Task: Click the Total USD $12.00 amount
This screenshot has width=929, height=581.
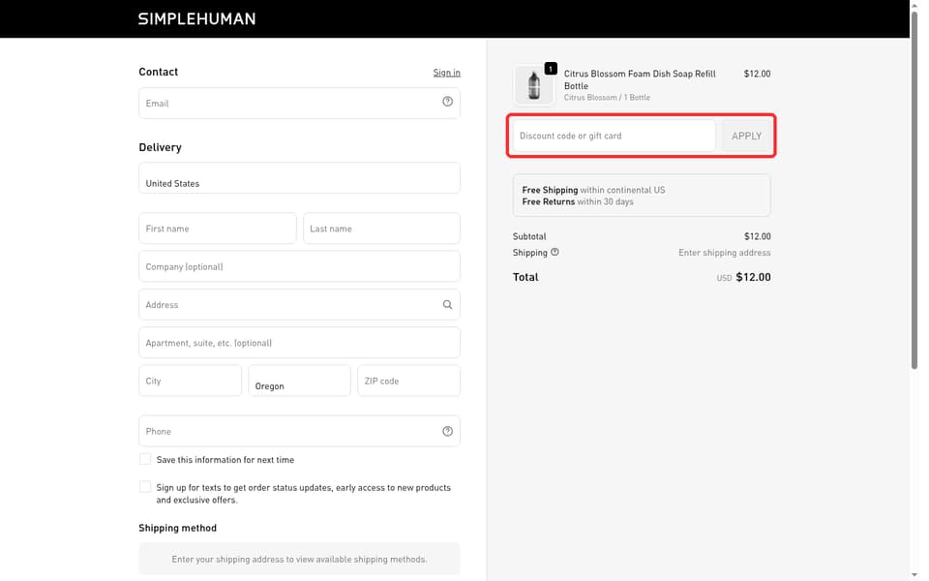Action: (743, 277)
